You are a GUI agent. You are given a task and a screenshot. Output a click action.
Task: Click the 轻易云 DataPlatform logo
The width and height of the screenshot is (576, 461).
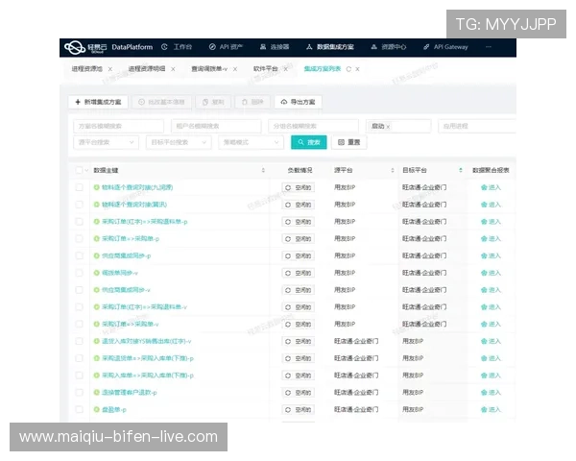pyautogui.click(x=108, y=47)
